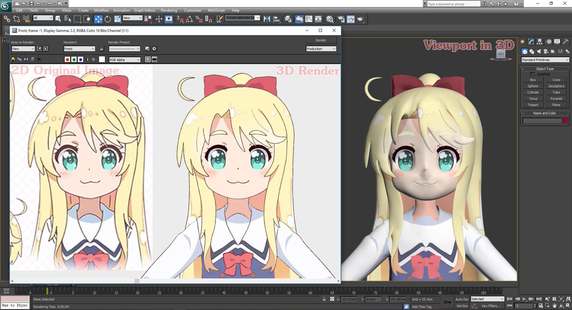Click the Set Key button
572x310 pixels.
462,306
